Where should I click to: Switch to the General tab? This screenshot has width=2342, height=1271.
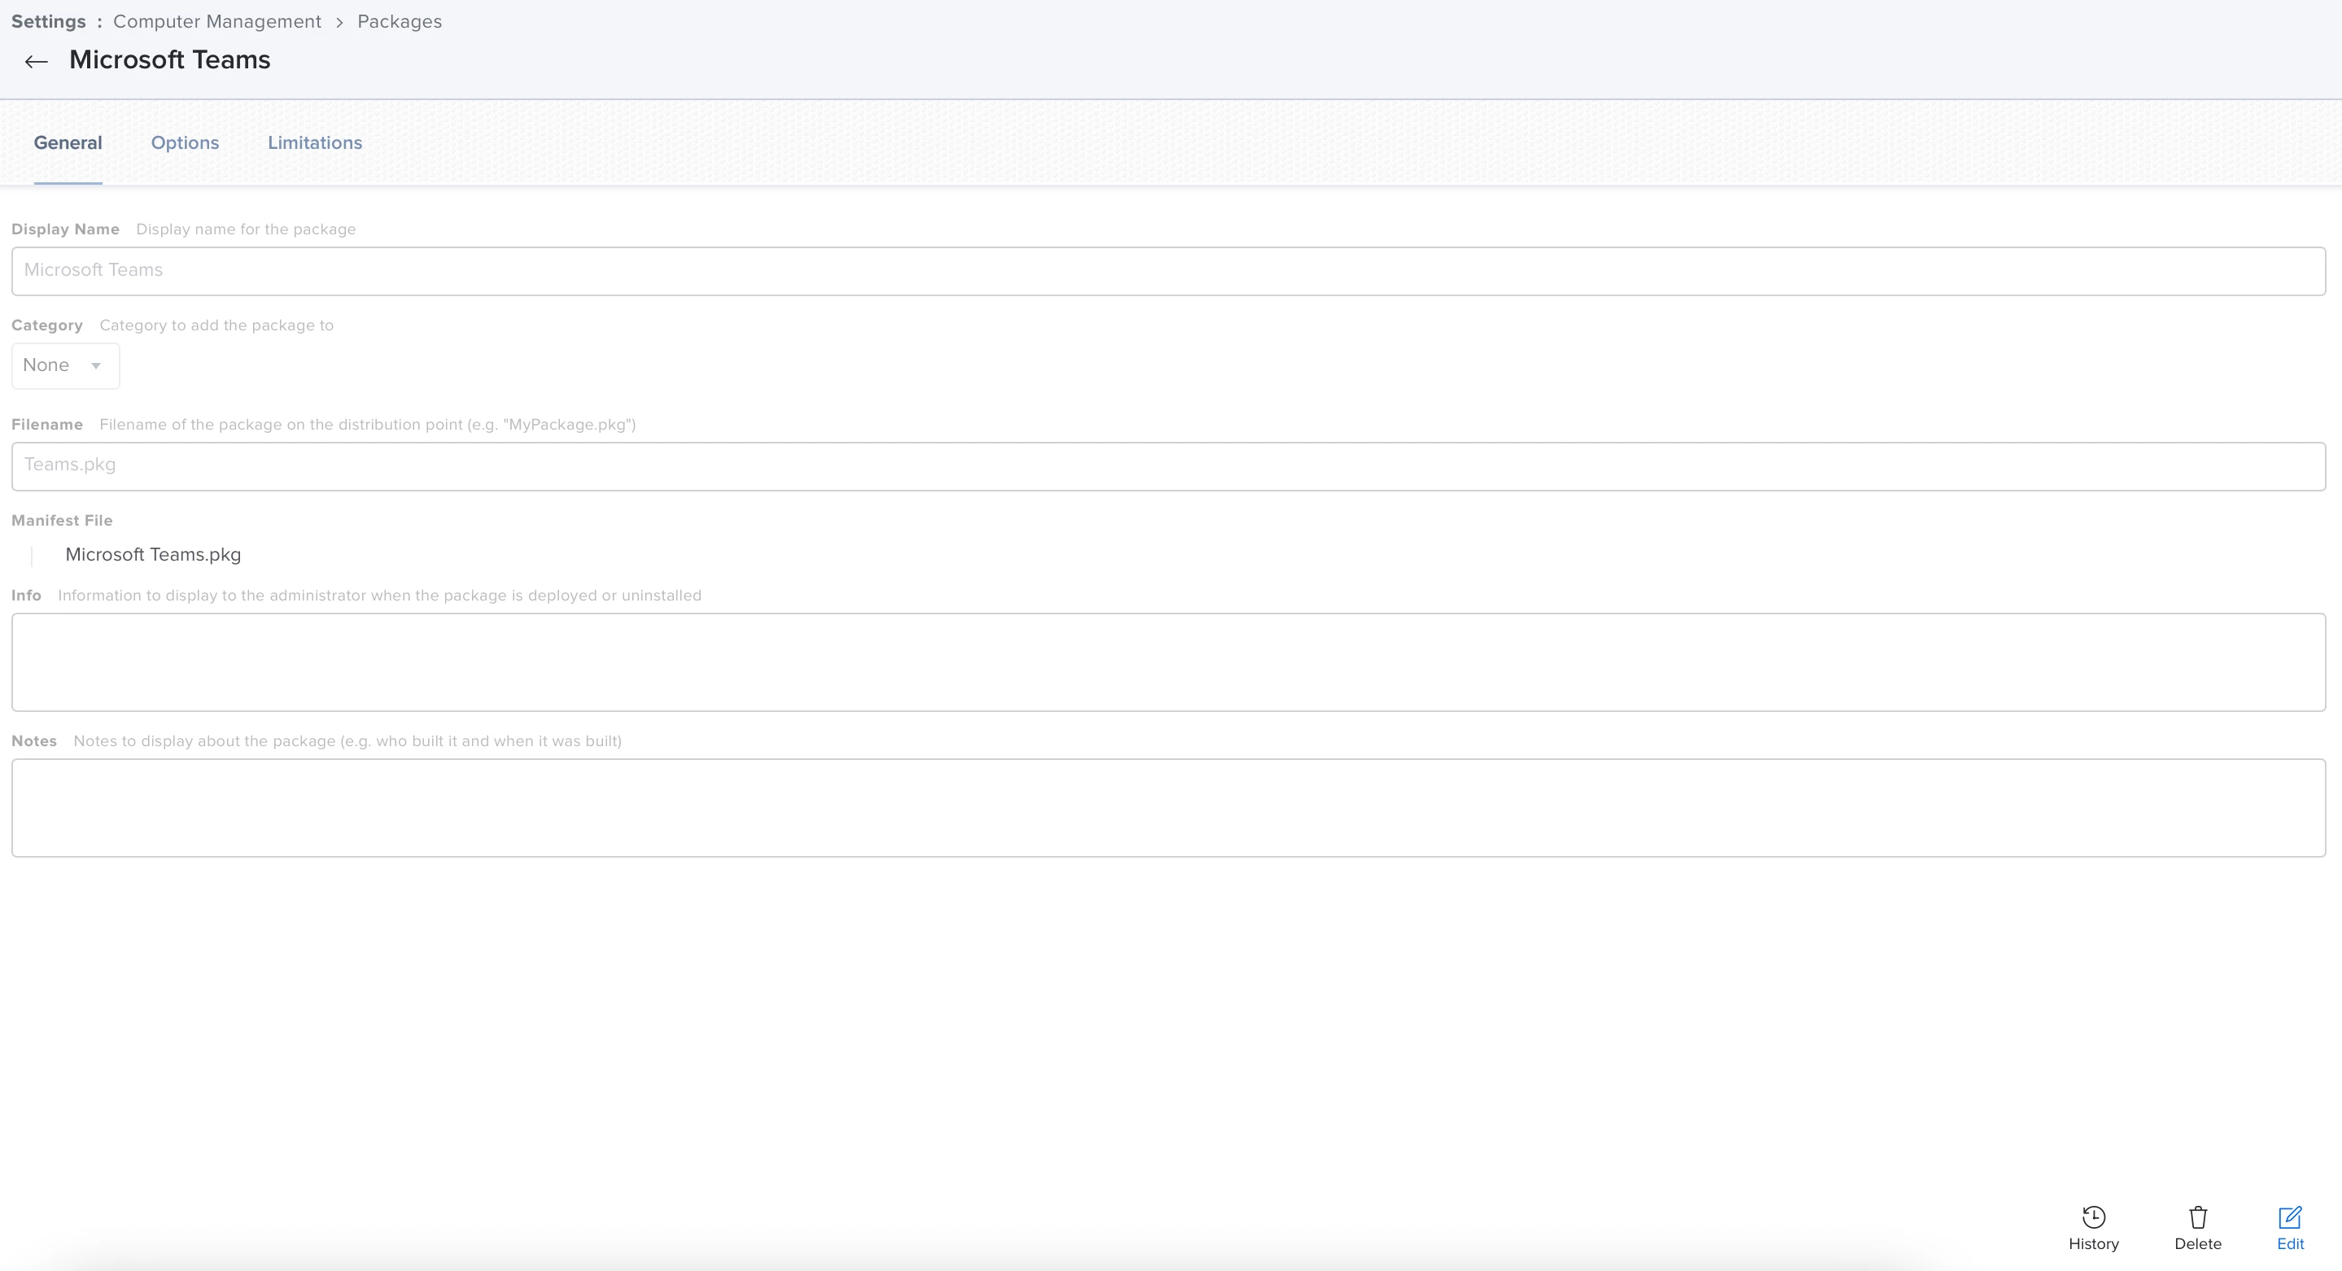[x=68, y=142]
